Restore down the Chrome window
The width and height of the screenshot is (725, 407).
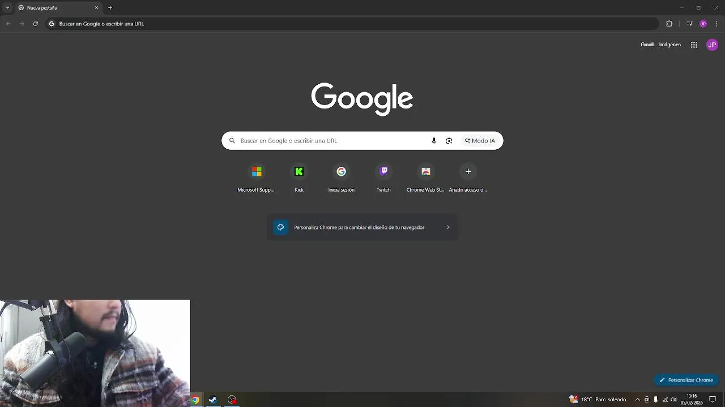click(x=698, y=8)
